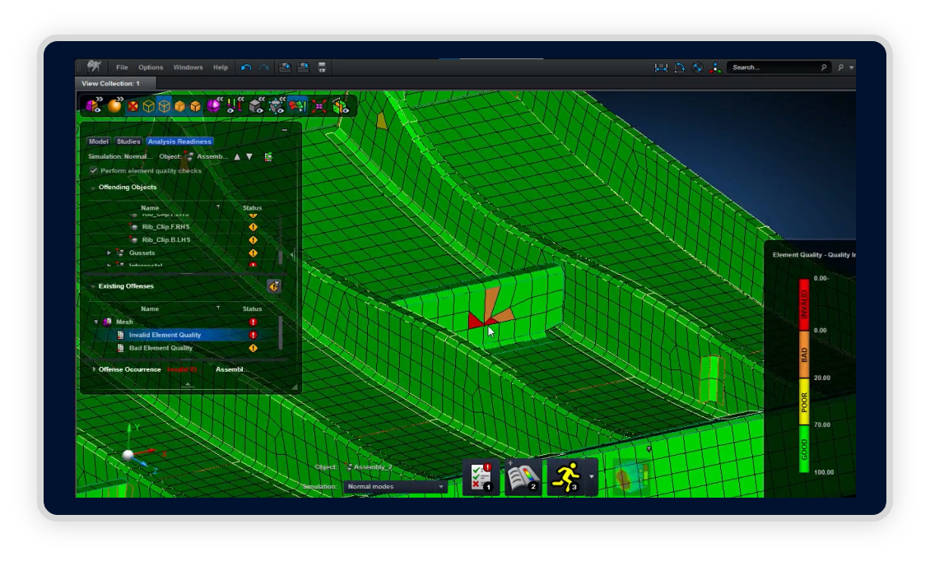Click the folder icon with plus sign
Image resolution: width=930 pixels, height=561 pixels.
point(285,67)
